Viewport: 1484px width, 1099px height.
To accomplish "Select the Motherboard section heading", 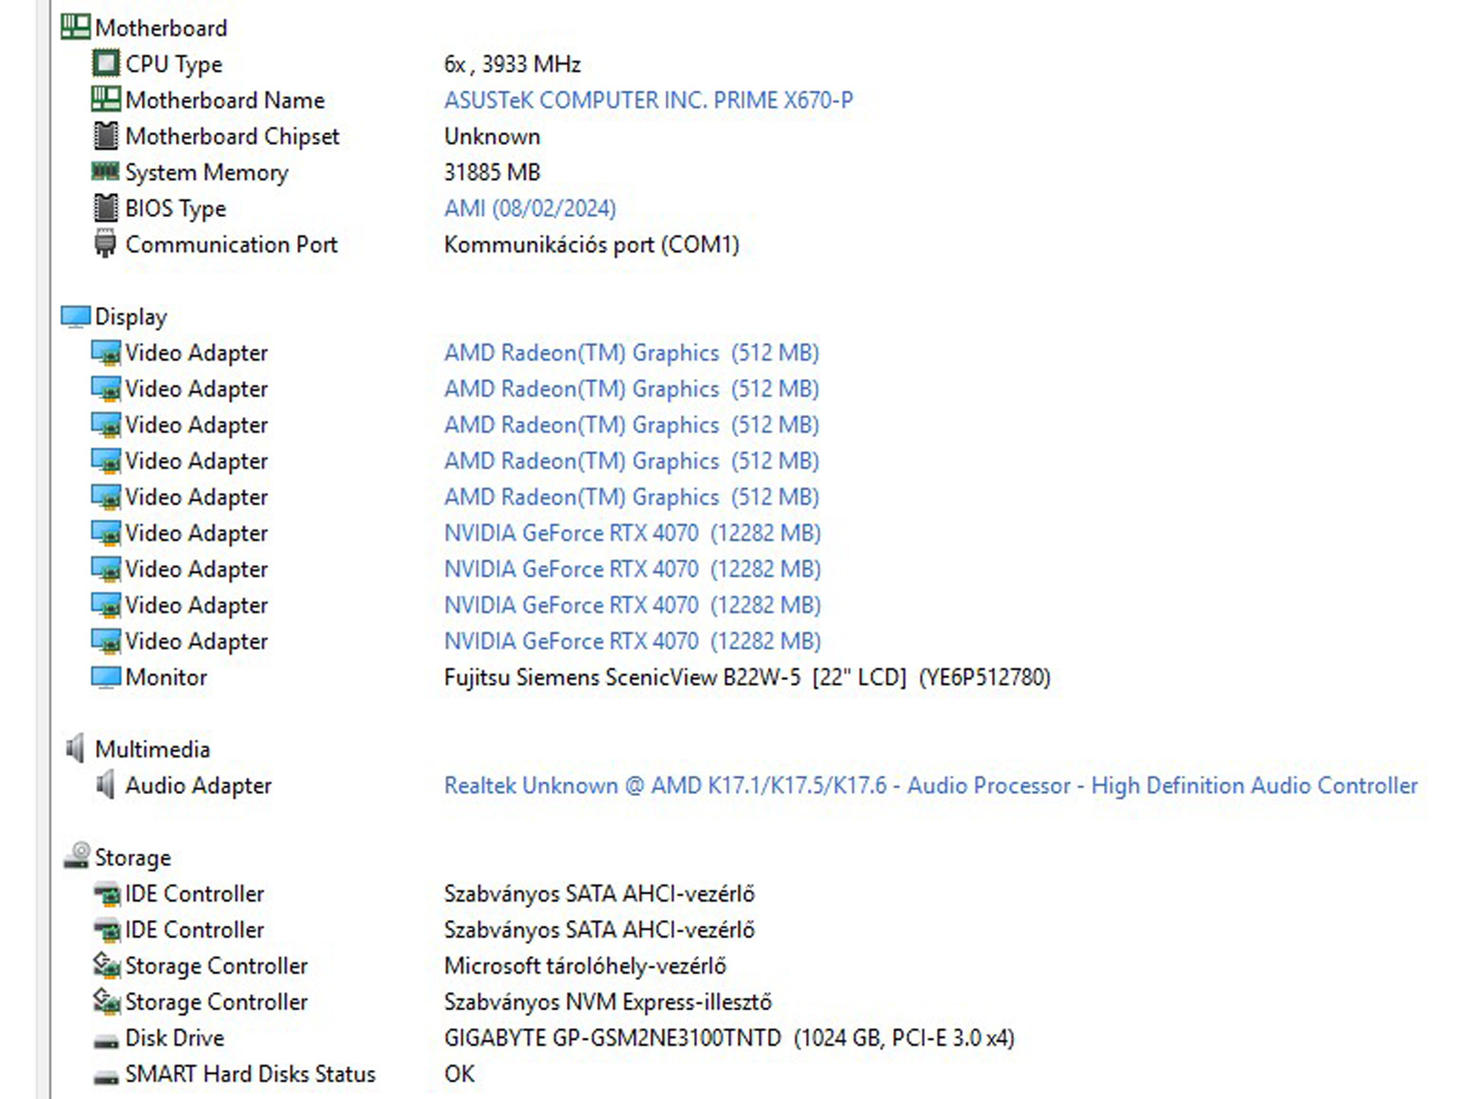I will click(x=160, y=27).
